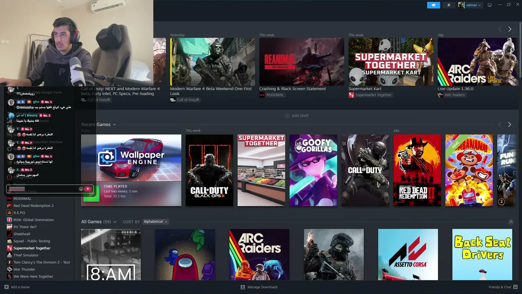Screen dimensions: 522x294
Task: Open the announcements megaphone button
Action: [x=434, y=5]
